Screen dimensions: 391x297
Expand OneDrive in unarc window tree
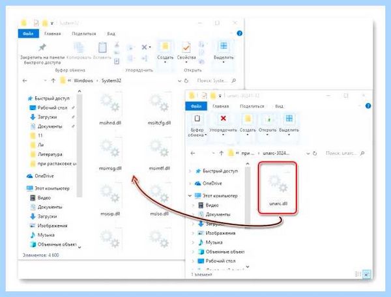coord(190,184)
